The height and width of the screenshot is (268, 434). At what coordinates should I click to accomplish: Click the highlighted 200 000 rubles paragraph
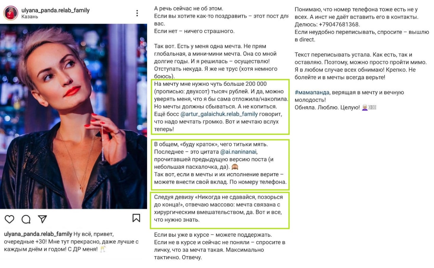pyautogui.click(x=221, y=107)
